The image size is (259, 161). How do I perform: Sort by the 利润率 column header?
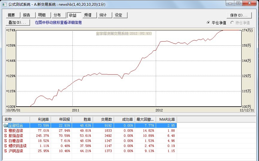tap(40, 119)
